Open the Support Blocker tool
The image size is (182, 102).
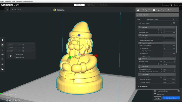pos(2,64)
